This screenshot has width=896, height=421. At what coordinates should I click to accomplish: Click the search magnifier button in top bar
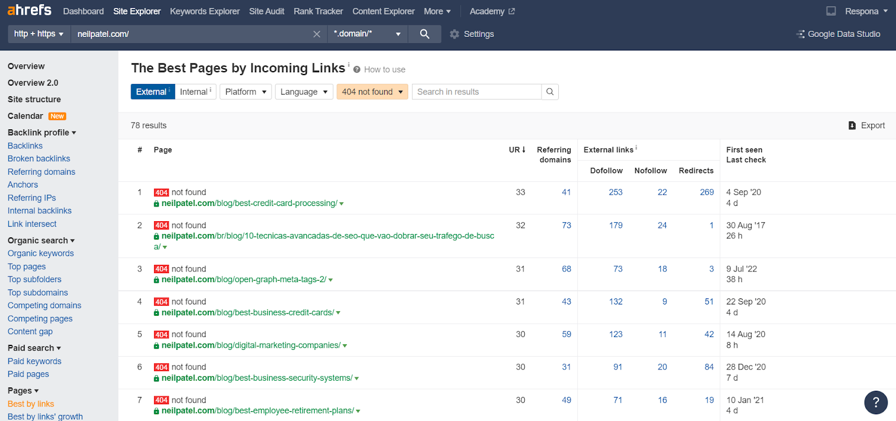tap(424, 34)
